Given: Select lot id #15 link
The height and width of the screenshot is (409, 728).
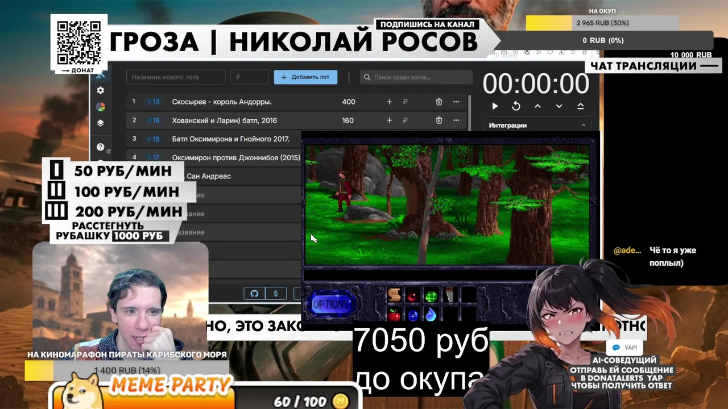Looking at the screenshot, I should [x=154, y=139].
